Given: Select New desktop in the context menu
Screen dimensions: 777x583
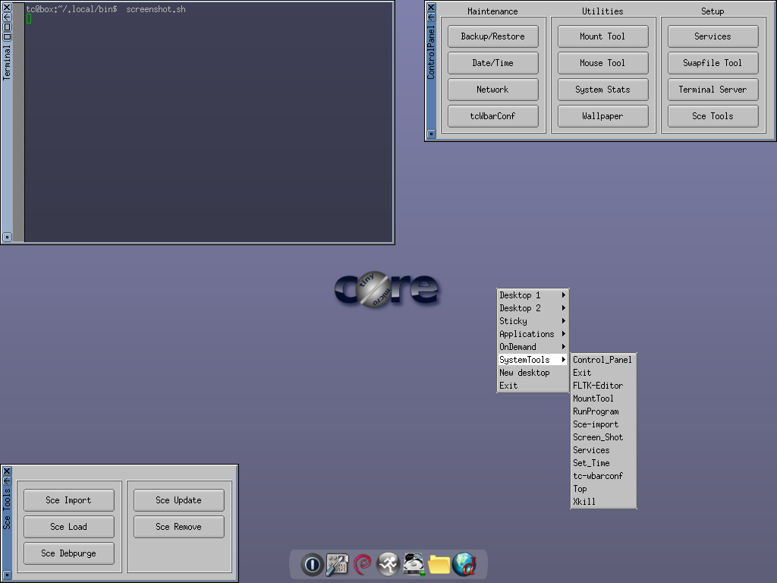Looking at the screenshot, I should [524, 373].
